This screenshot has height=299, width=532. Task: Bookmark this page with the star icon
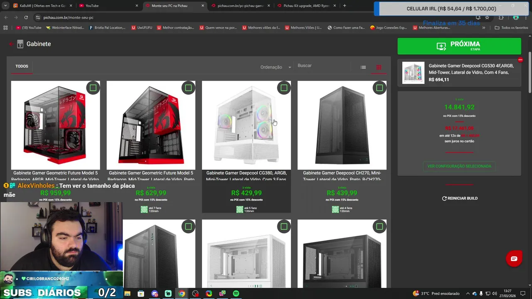click(x=487, y=17)
